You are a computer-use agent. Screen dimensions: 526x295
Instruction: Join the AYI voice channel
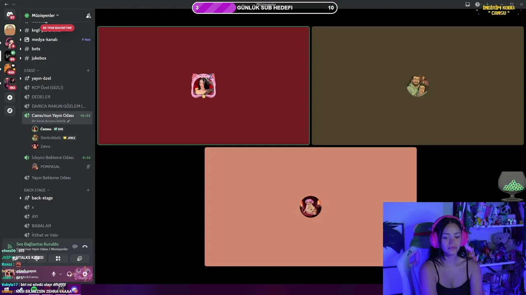(57, 216)
